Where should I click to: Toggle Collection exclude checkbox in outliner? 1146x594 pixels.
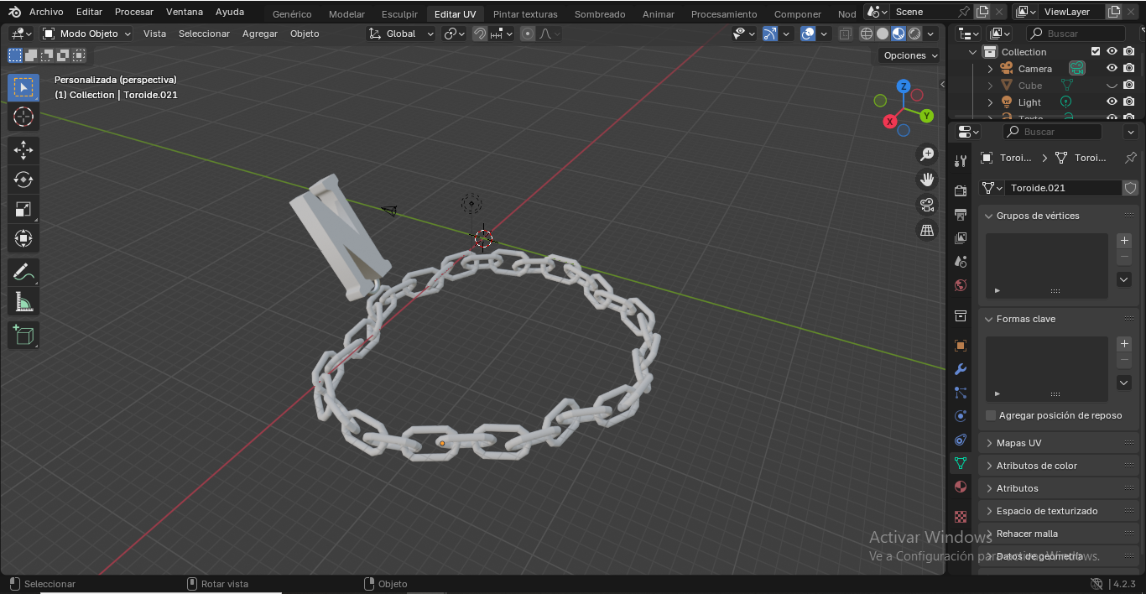pyautogui.click(x=1095, y=51)
